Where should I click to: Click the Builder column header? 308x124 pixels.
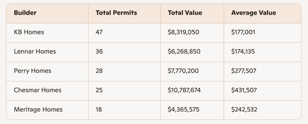(25, 13)
